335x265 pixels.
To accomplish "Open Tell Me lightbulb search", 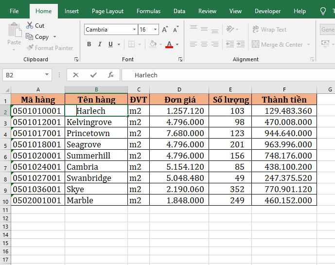I will [323, 11].
